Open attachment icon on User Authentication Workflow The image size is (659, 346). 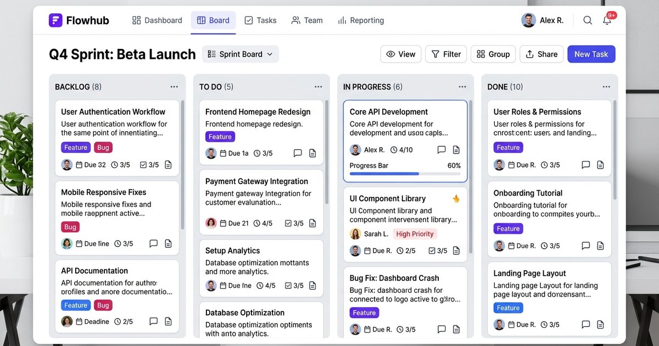tap(169, 165)
